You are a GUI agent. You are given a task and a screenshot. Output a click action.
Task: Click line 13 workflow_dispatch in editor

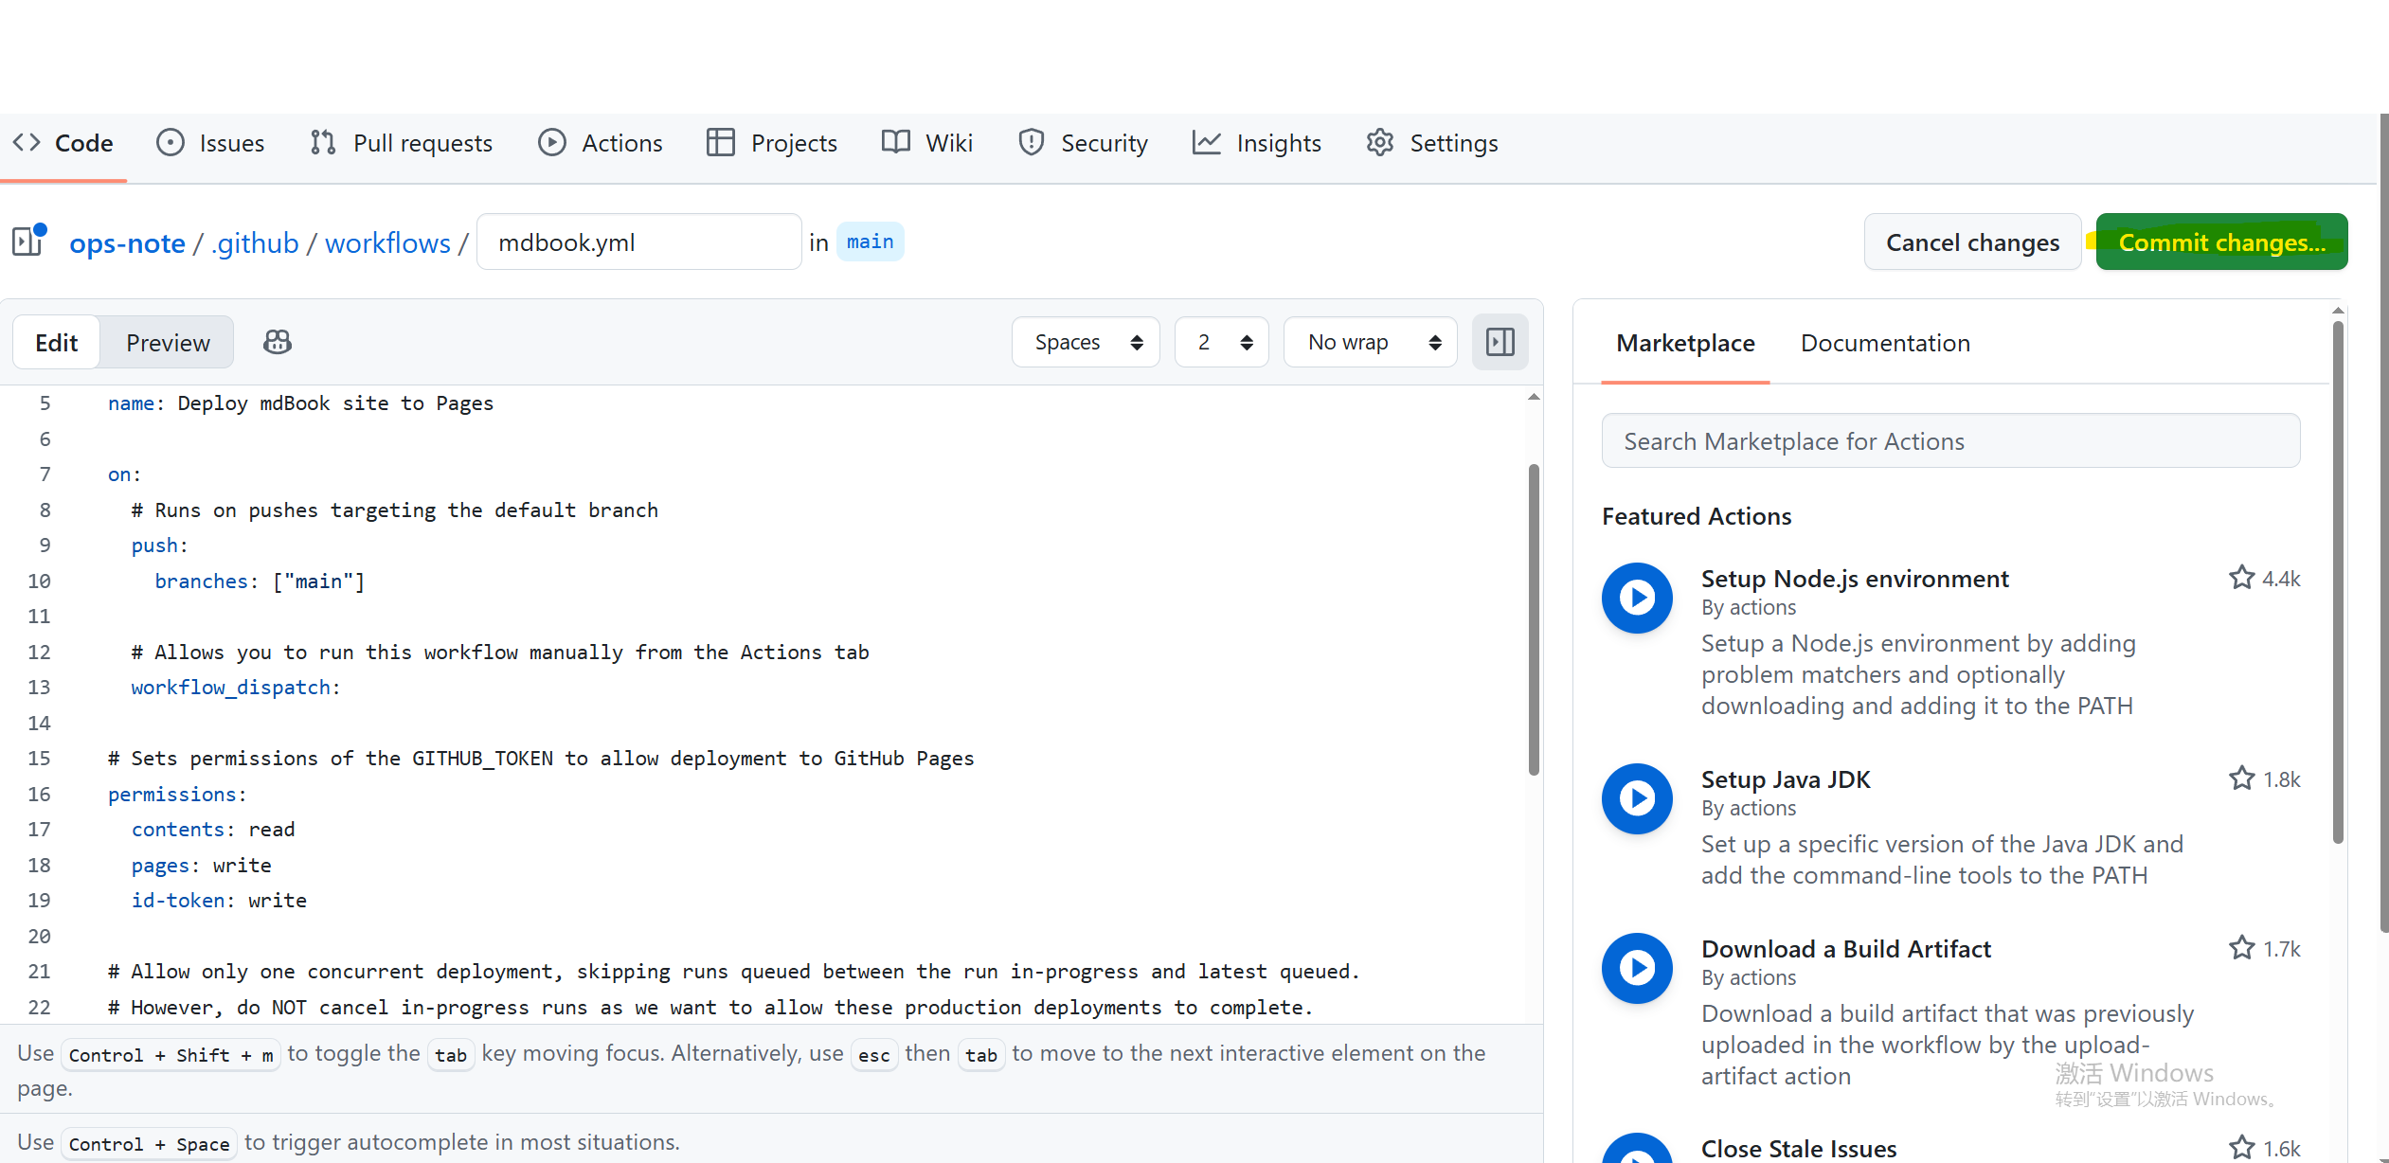click(235, 688)
